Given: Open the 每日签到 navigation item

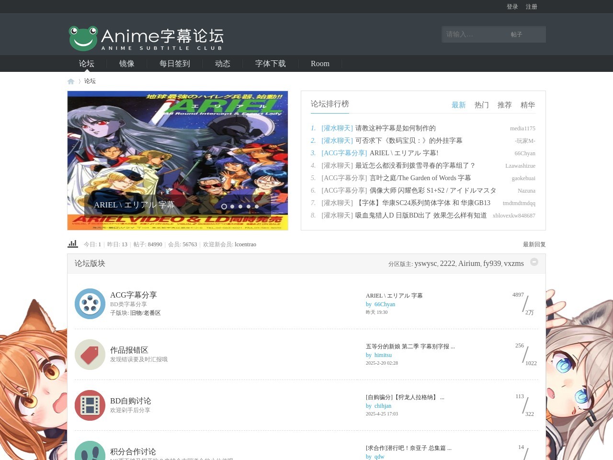Looking at the screenshot, I should coord(175,63).
